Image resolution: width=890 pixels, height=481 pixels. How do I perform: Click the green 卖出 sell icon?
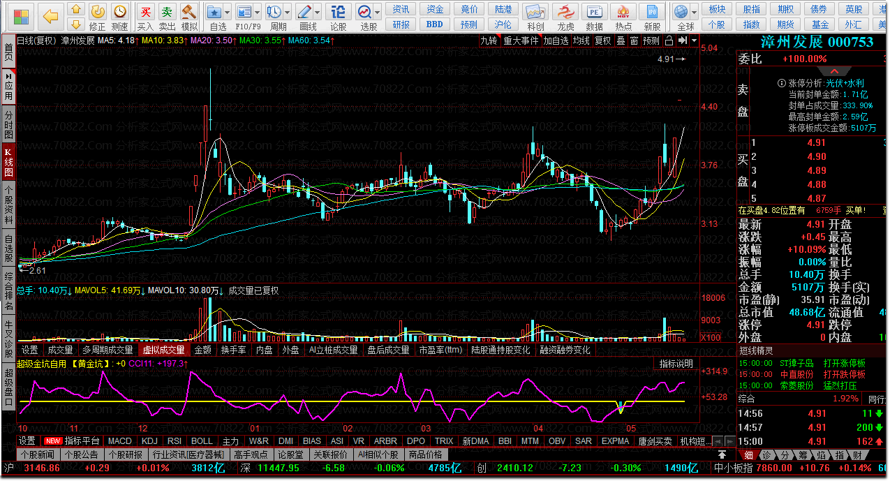pos(167,17)
